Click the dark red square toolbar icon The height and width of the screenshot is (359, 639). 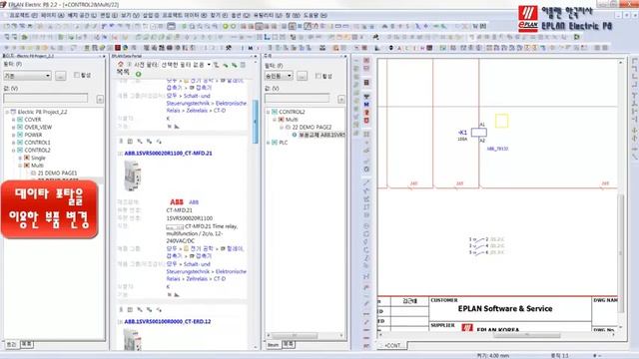(118, 48)
